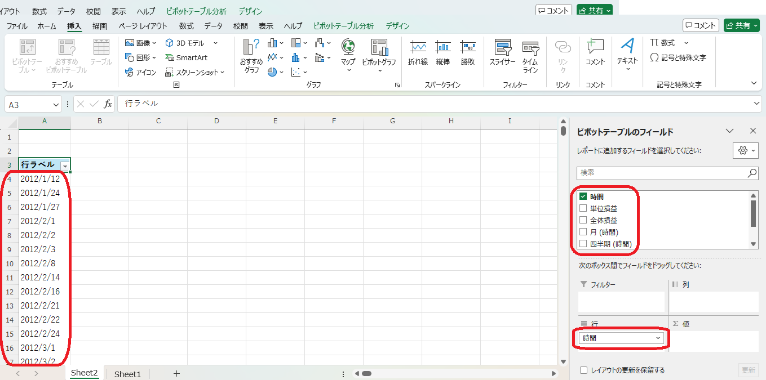The height and width of the screenshot is (380, 766).
Task: Switch to the 描画 tab
Action: (100, 26)
